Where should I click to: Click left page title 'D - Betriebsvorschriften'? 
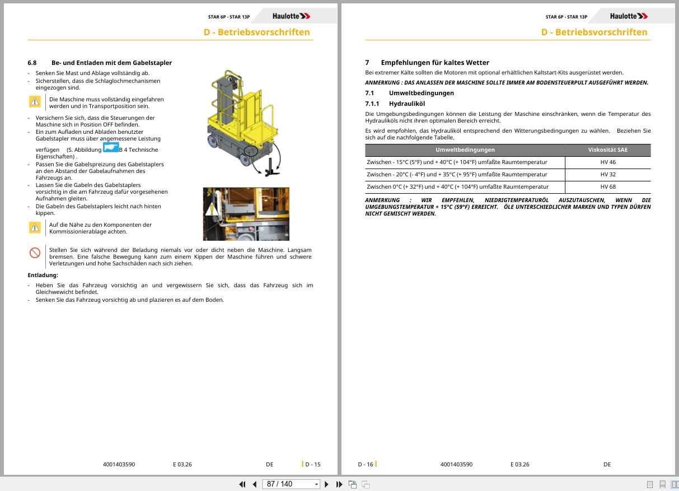click(x=256, y=32)
